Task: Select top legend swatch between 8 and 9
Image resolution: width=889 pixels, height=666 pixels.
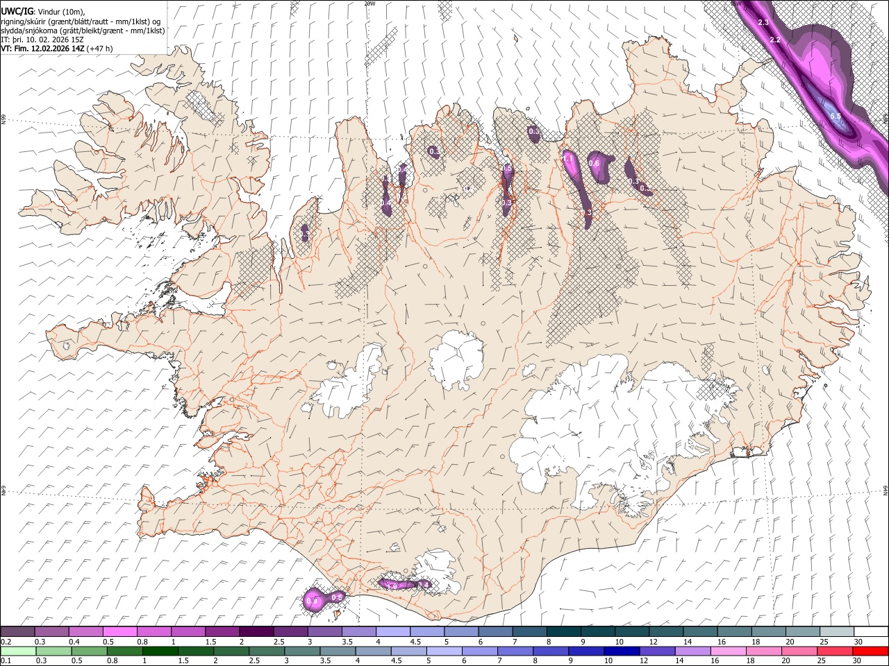Action: pyautogui.click(x=564, y=631)
